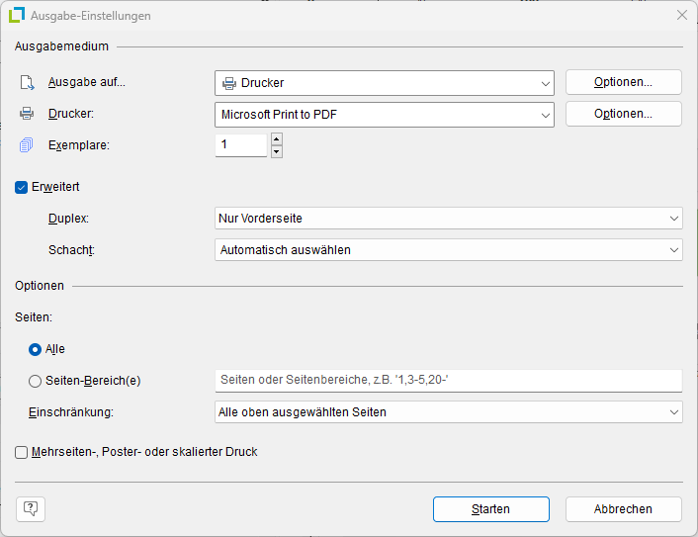Select the Seiten-Bereich(e) radio button
Viewport: 698px width, 537px height.
click(x=36, y=381)
